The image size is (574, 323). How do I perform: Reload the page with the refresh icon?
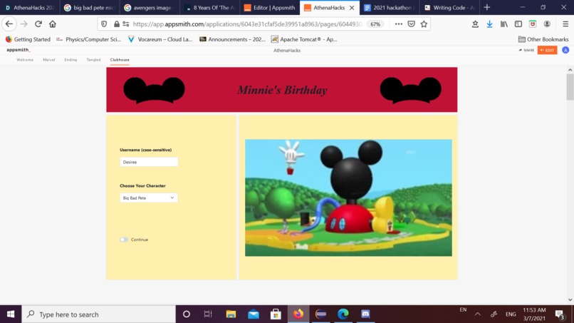click(x=38, y=24)
